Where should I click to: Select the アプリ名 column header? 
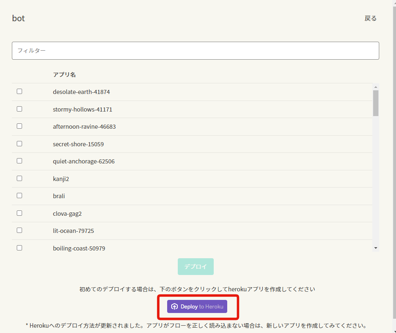(64, 74)
